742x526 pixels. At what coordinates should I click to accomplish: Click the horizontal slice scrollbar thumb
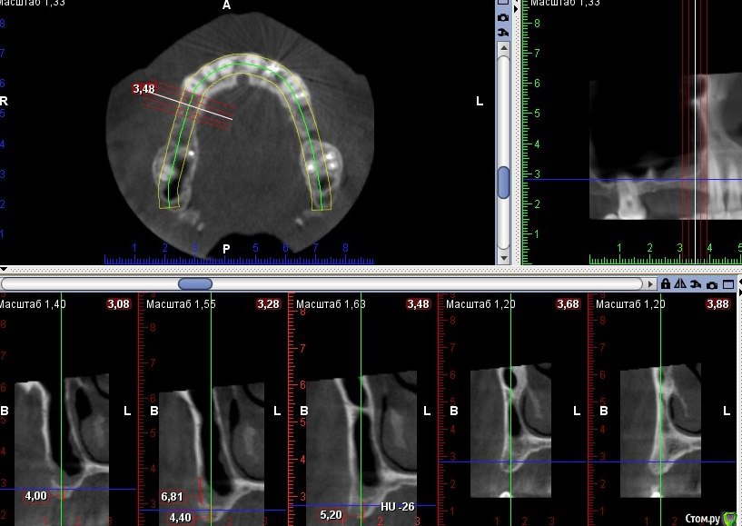coord(194,284)
